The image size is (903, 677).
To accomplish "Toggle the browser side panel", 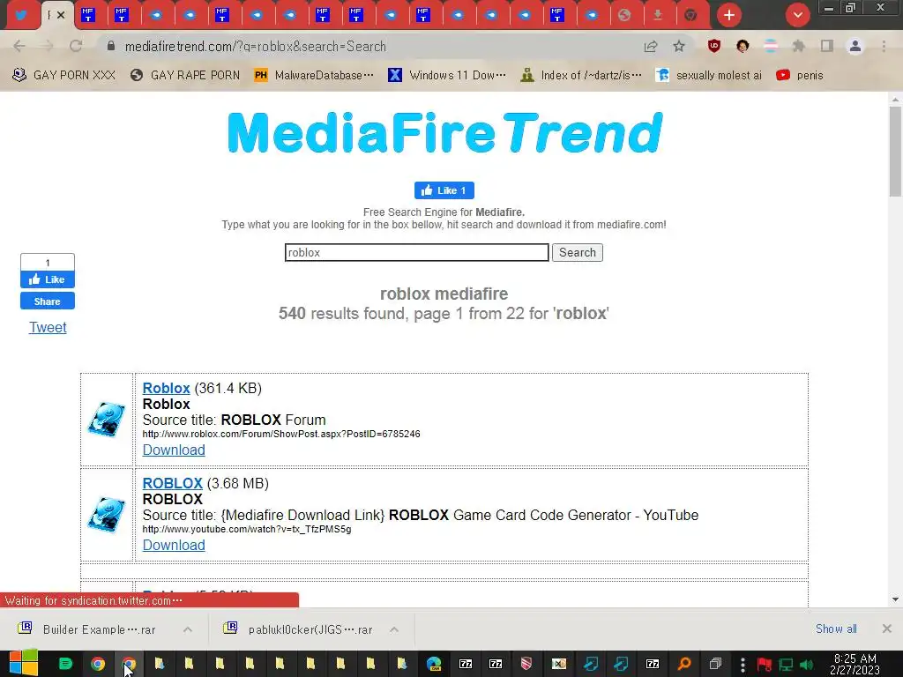I will pyautogui.click(x=827, y=46).
